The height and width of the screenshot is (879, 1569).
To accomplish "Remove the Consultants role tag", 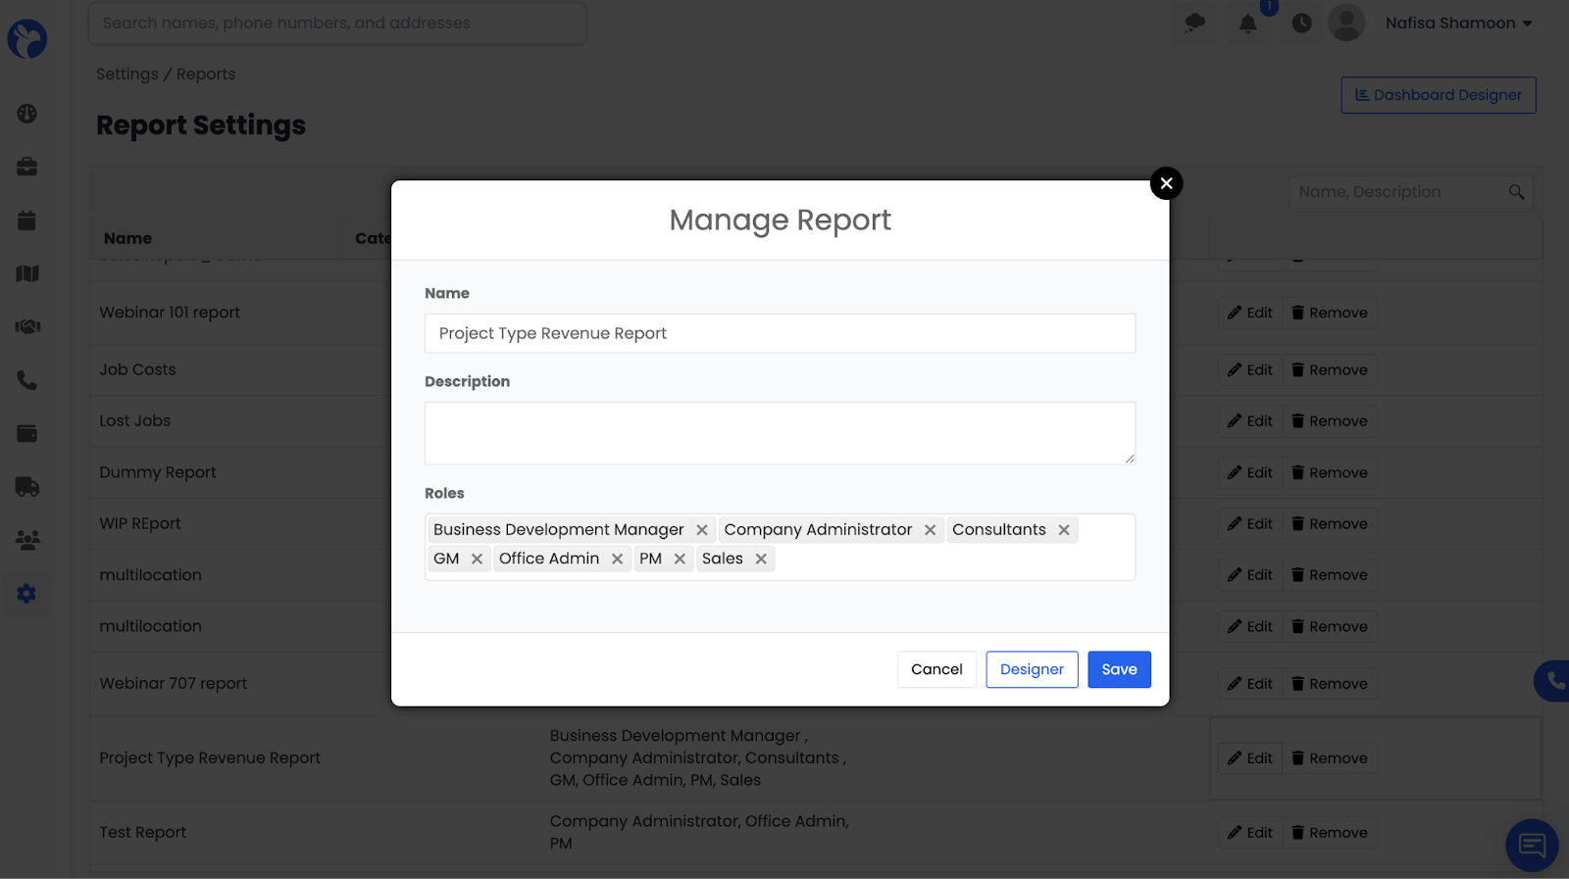I will point(1063,530).
